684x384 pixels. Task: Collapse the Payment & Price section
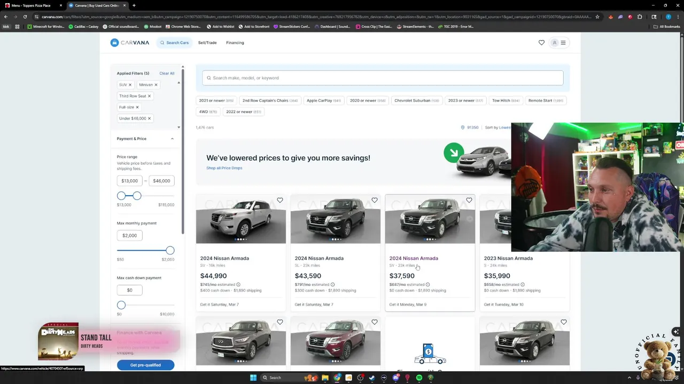(x=172, y=139)
